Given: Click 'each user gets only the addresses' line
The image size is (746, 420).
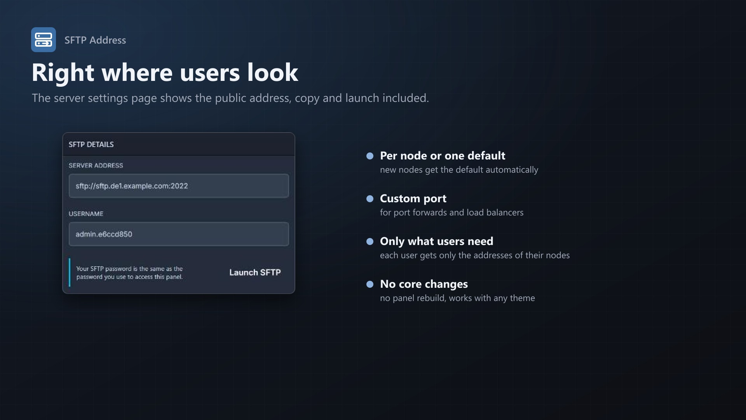Looking at the screenshot, I should [475, 255].
